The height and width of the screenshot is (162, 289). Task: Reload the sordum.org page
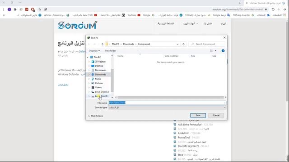click(x=273, y=9)
